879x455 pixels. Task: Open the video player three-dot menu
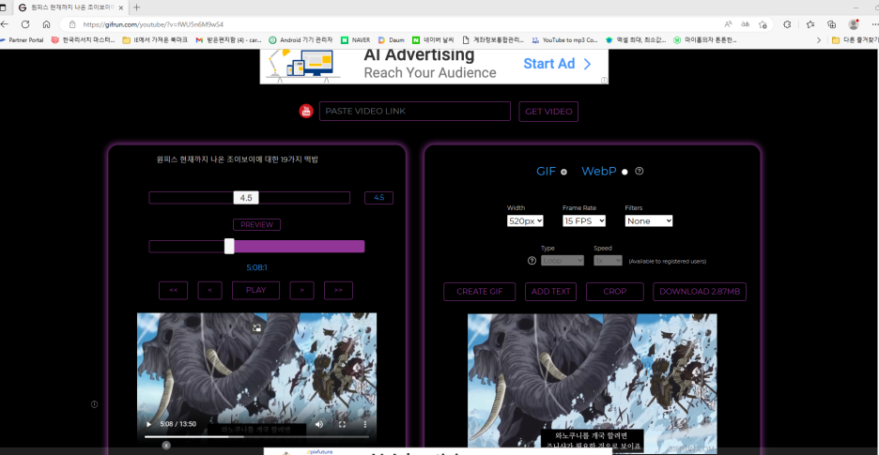365,424
